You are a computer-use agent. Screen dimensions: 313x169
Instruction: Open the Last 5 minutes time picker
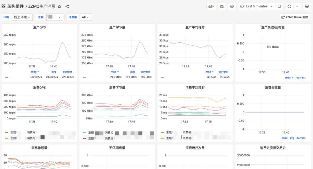click(x=256, y=6)
